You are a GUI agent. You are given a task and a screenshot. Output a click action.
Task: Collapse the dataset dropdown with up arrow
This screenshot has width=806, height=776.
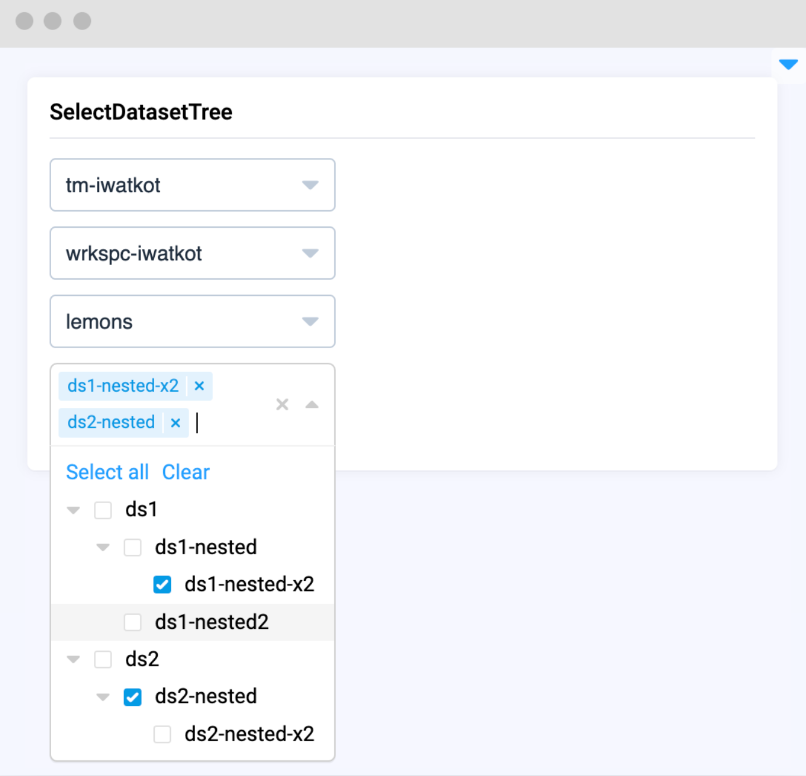point(311,404)
